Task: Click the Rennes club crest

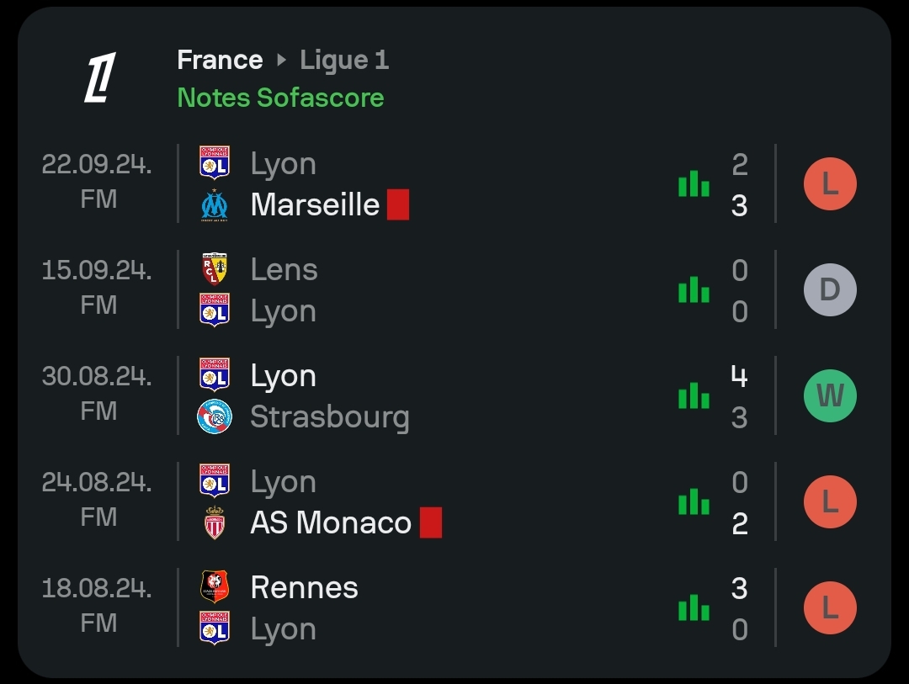Action: (215, 586)
